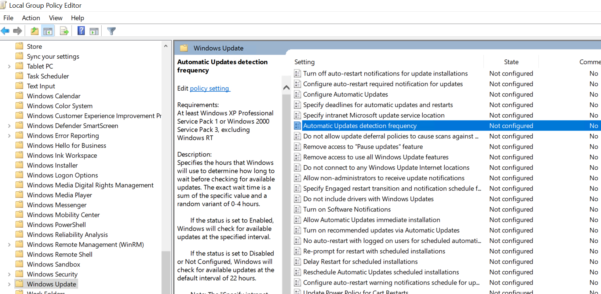Select Automatic Updates detection frequency setting

[x=360, y=126]
